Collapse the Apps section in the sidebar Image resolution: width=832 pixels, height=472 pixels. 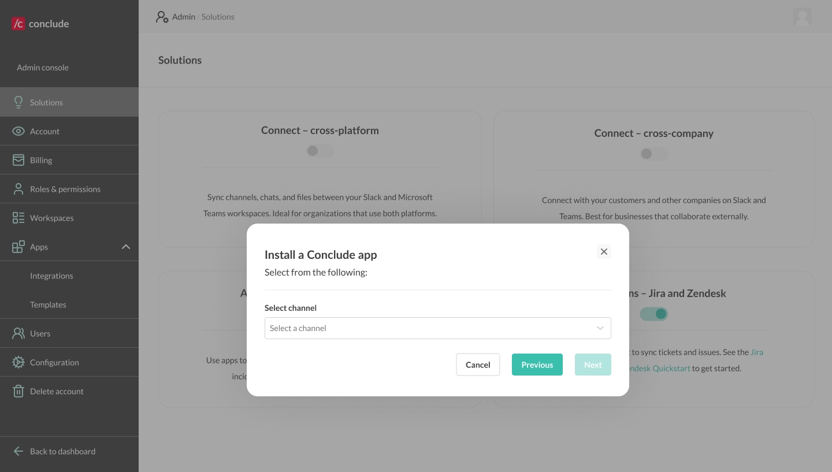click(x=126, y=247)
